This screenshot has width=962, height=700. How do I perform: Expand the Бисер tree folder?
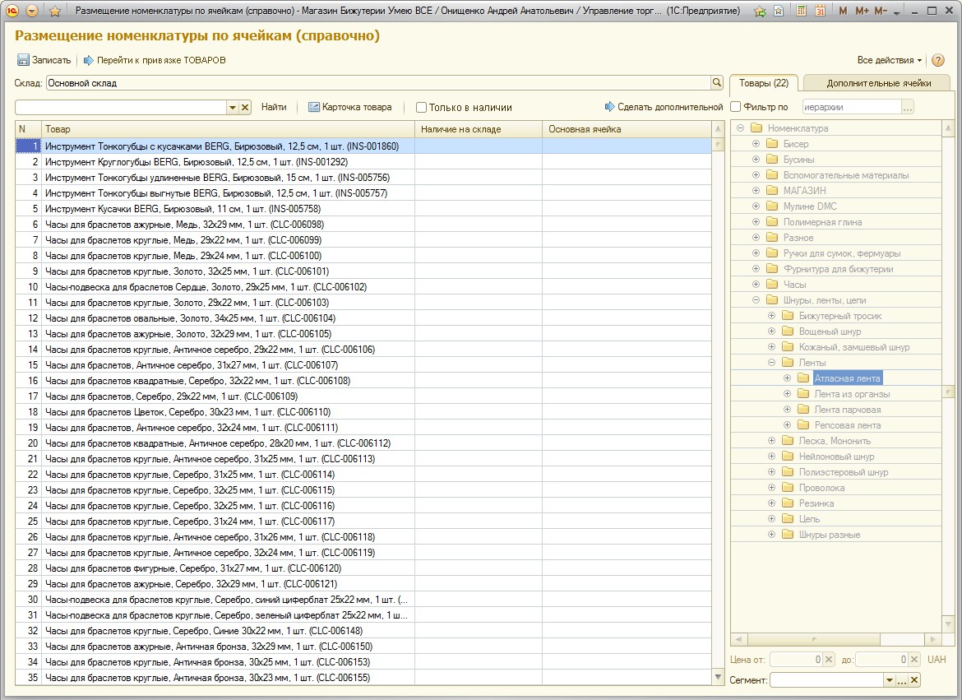756,144
